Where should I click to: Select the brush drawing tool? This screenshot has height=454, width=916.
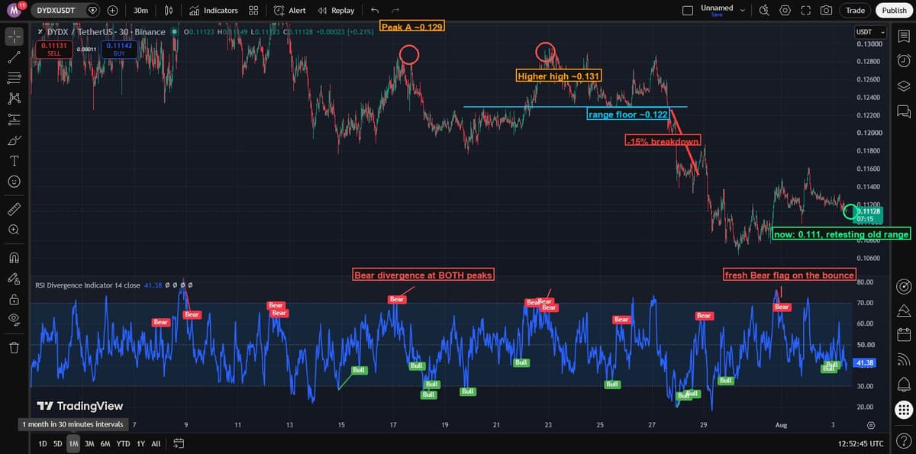(x=14, y=140)
